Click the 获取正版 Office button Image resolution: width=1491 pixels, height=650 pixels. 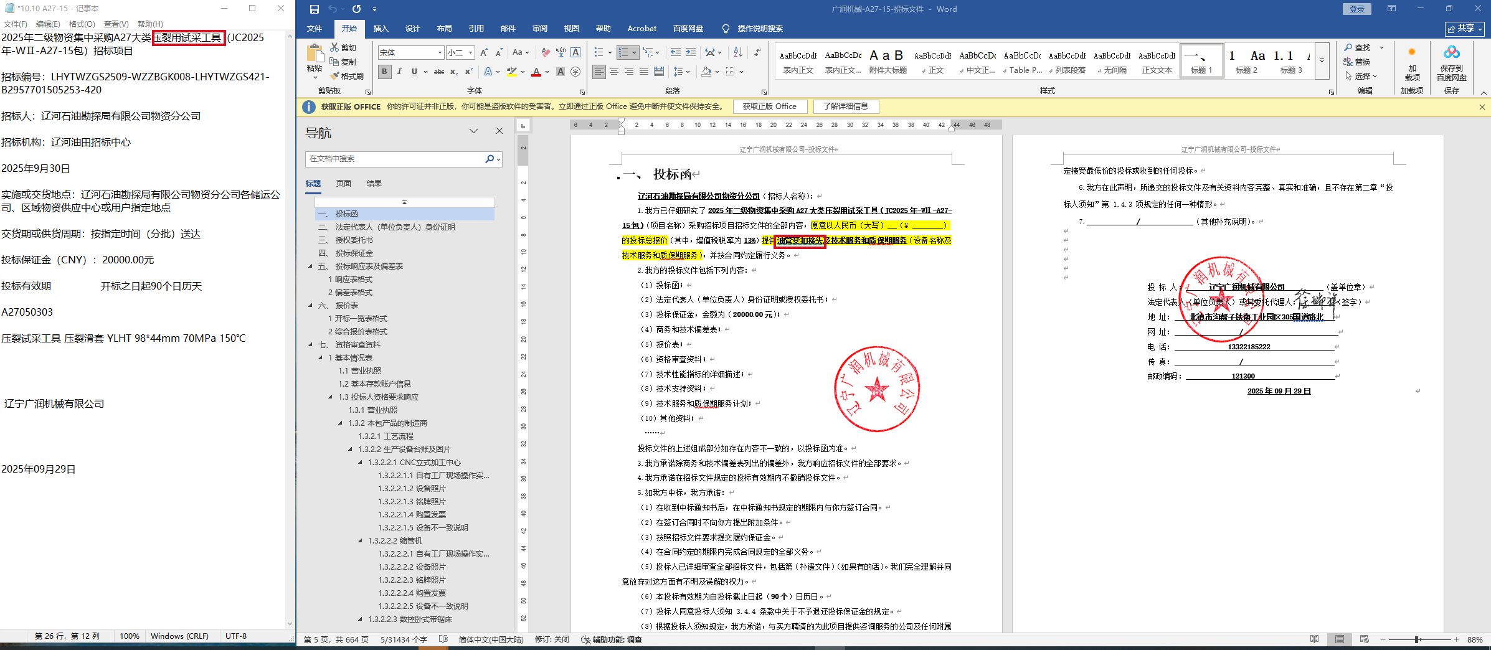769,106
